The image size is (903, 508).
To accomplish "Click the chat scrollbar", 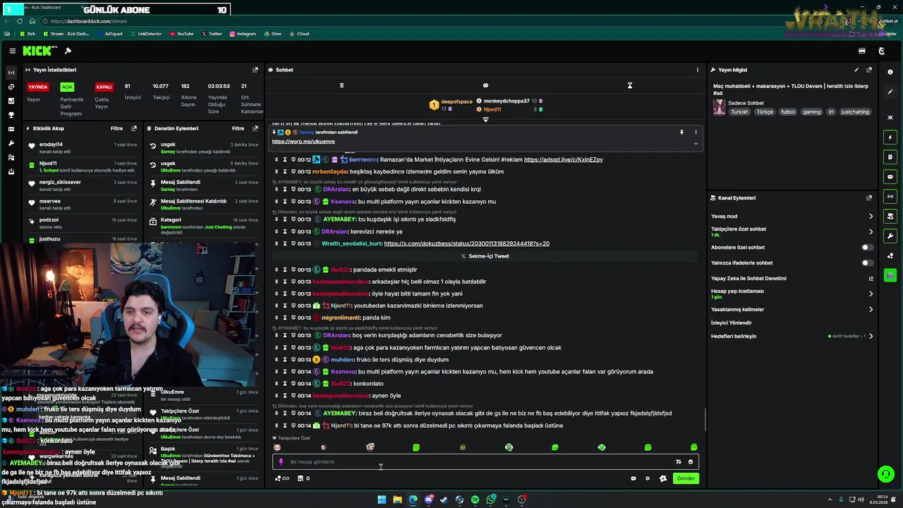I will coord(705,421).
